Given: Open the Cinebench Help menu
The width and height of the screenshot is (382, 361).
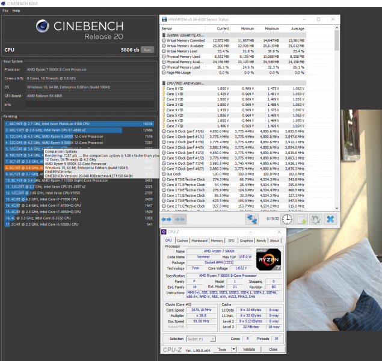Looking at the screenshot, I should click(x=16, y=11).
